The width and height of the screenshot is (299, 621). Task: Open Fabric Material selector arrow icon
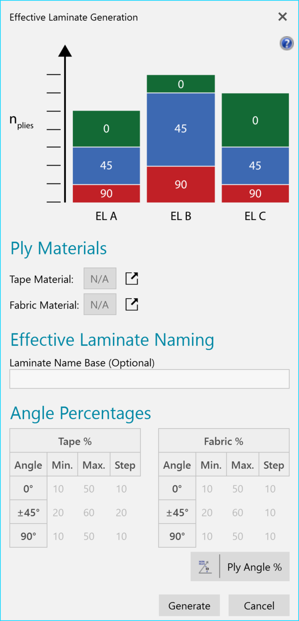[x=132, y=304]
